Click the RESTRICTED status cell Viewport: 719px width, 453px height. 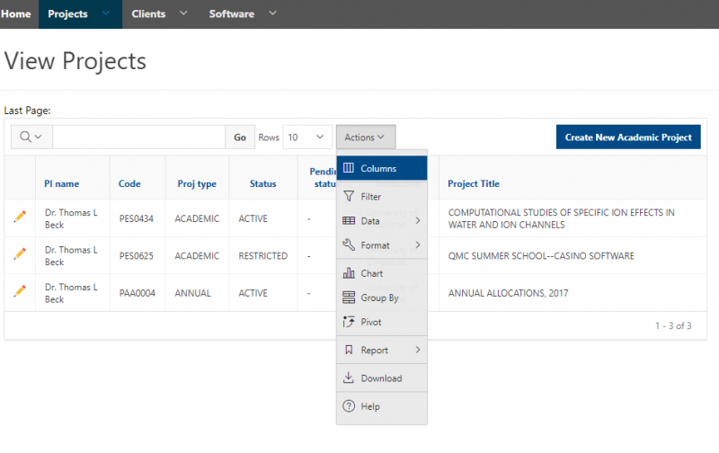pyautogui.click(x=262, y=256)
